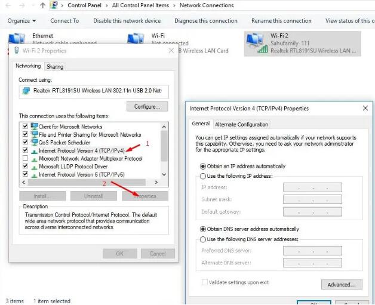Click Cancel in Wi-Fi 2 Properties dialog
This screenshot has width=375, height=305.
(x=158, y=254)
